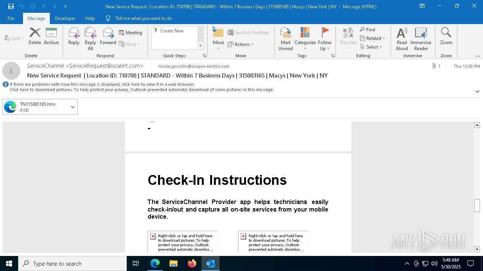Click the Save icon in title bar
This screenshot has width=483, height=271.
11,6
